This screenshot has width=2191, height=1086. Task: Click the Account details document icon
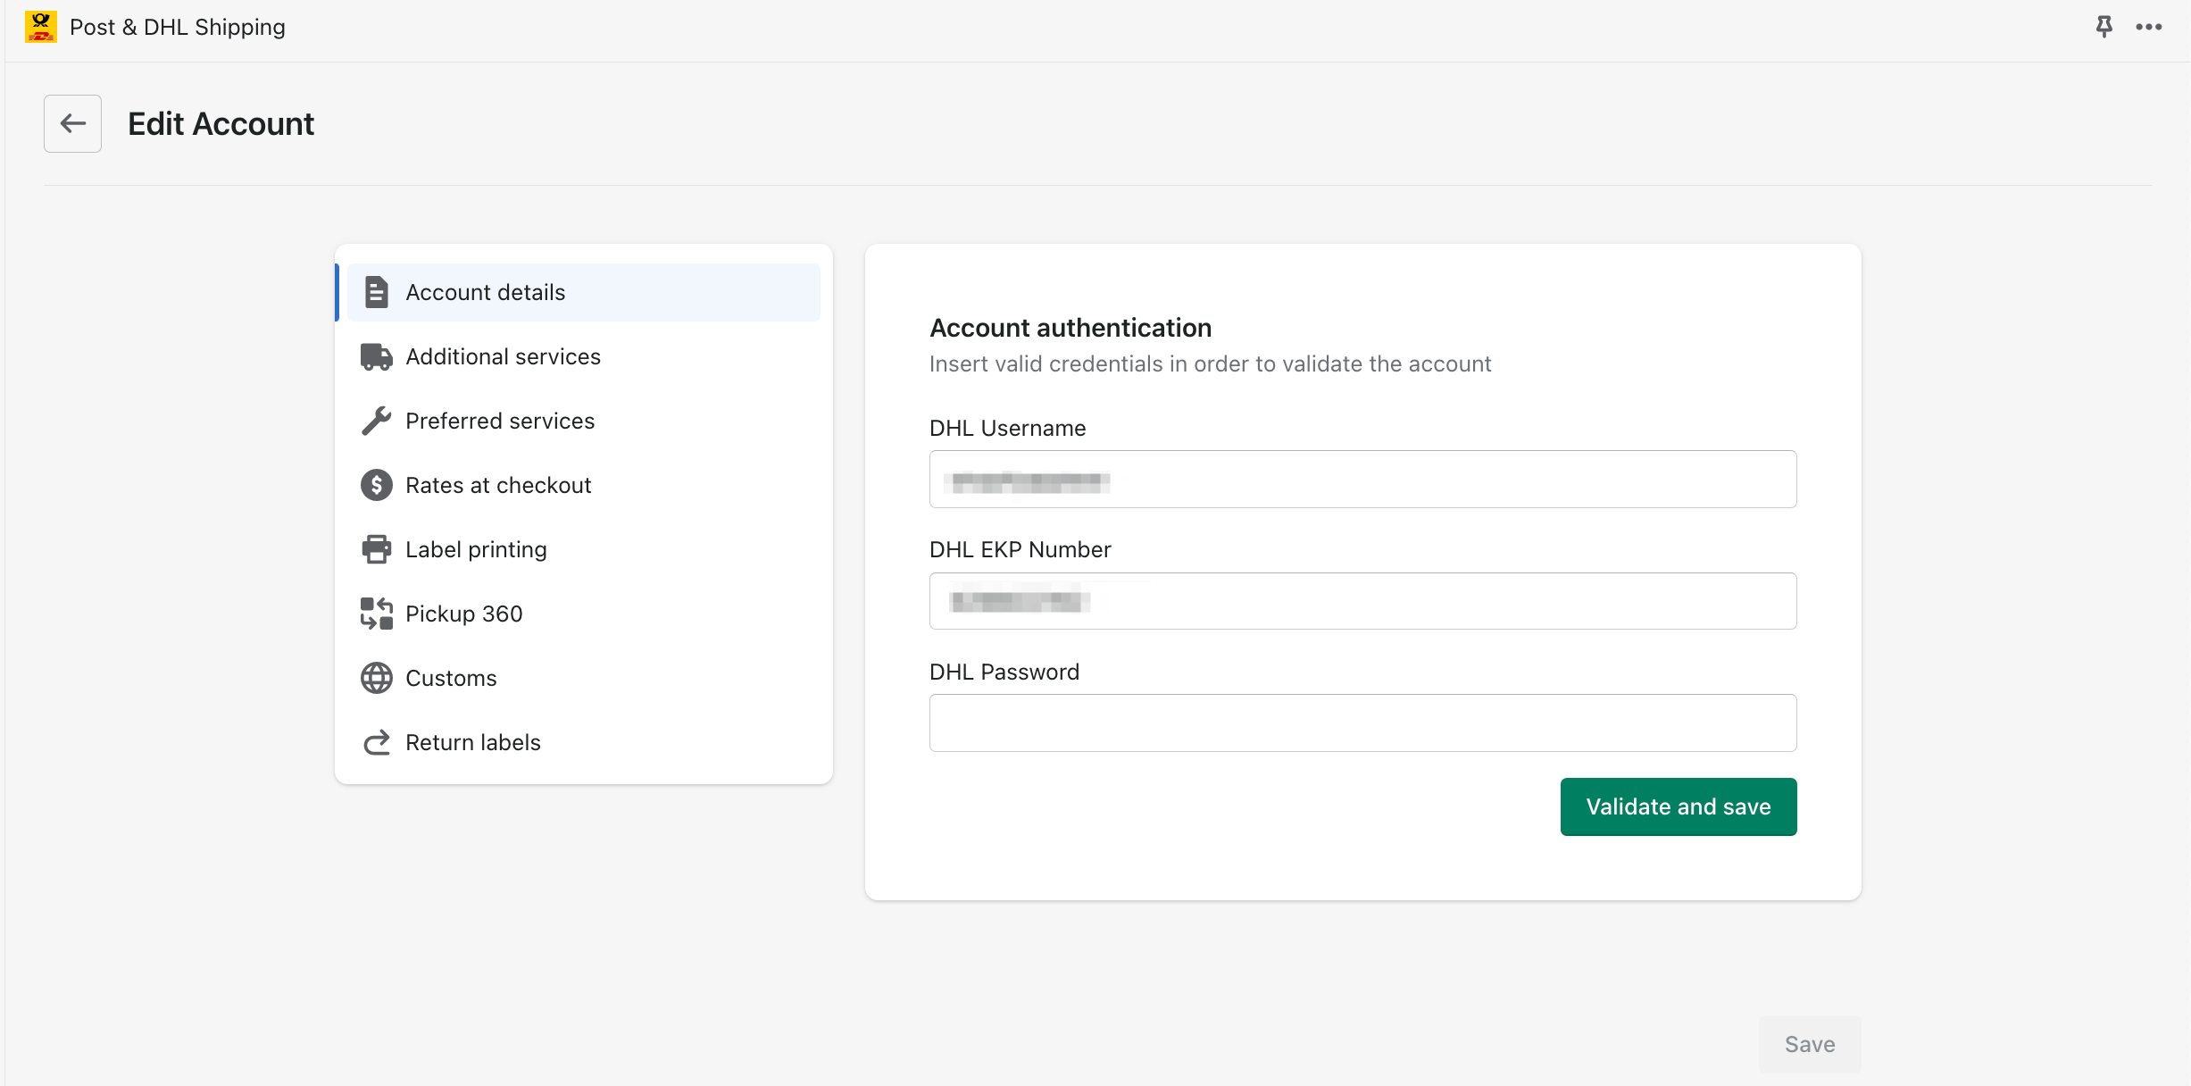click(x=377, y=292)
